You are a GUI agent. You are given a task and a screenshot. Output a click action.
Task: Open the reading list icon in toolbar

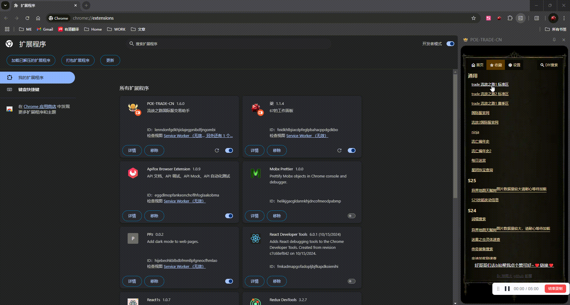pos(537,18)
